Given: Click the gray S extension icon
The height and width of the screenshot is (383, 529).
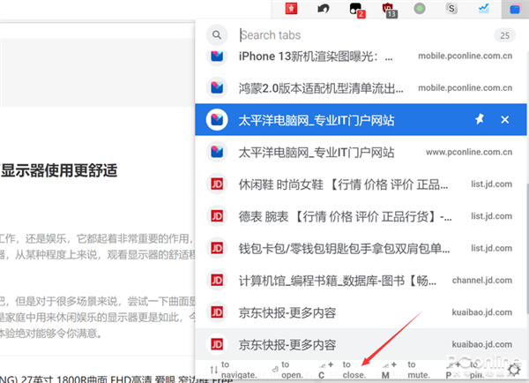Looking at the screenshot, I should (x=451, y=9).
